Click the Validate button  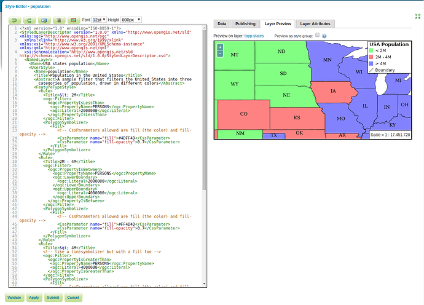click(14, 298)
